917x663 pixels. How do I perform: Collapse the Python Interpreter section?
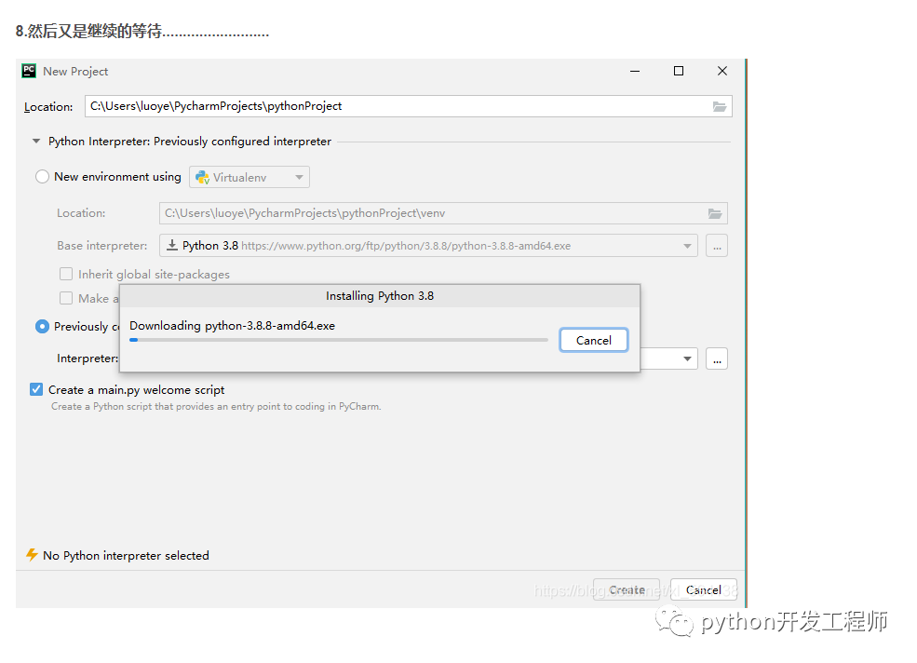pyautogui.click(x=36, y=141)
